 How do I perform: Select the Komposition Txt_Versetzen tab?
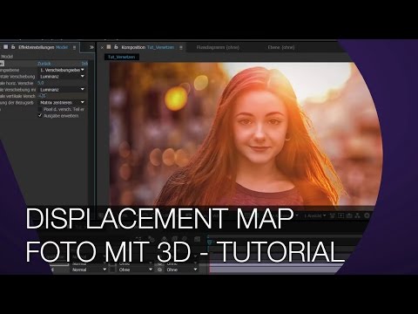pos(148,47)
